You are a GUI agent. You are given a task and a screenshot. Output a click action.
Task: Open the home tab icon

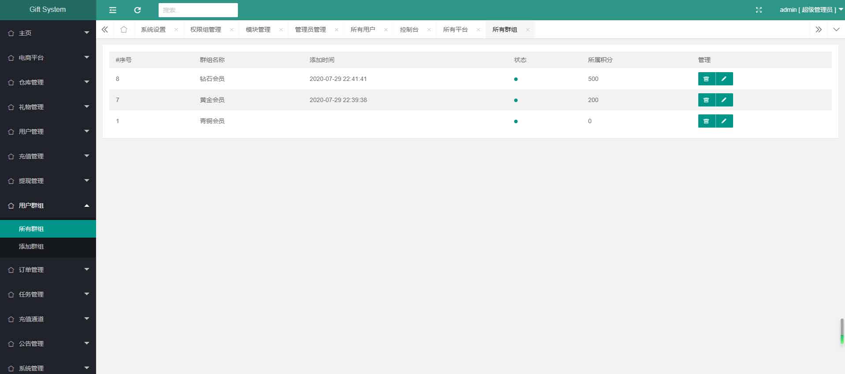point(124,29)
